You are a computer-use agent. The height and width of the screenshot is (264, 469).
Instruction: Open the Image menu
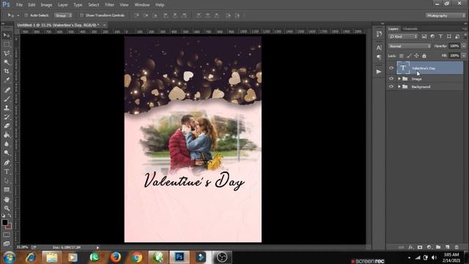click(x=46, y=5)
